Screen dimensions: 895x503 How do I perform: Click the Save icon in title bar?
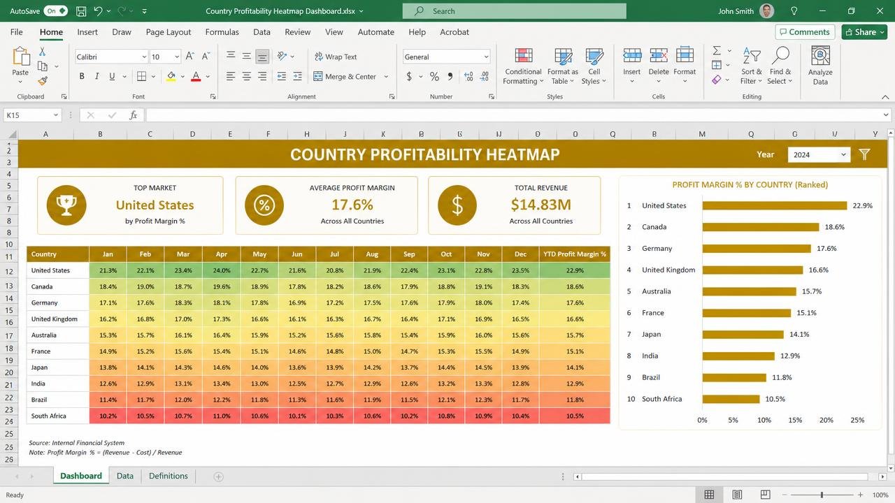pos(81,11)
